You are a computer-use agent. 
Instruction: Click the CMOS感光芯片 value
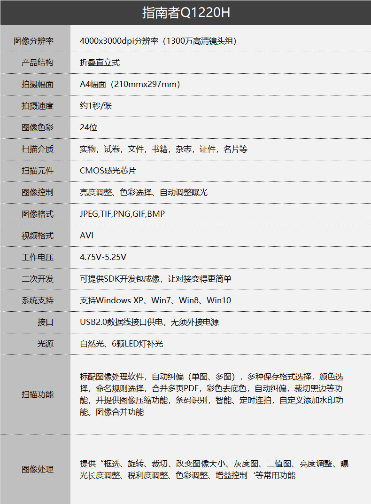[x=108, y=171]
